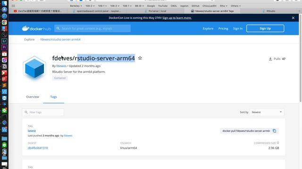Viewport: 302px width, 169px height.
Task: Open the latest tag link
Action: [x=32, y=131]
